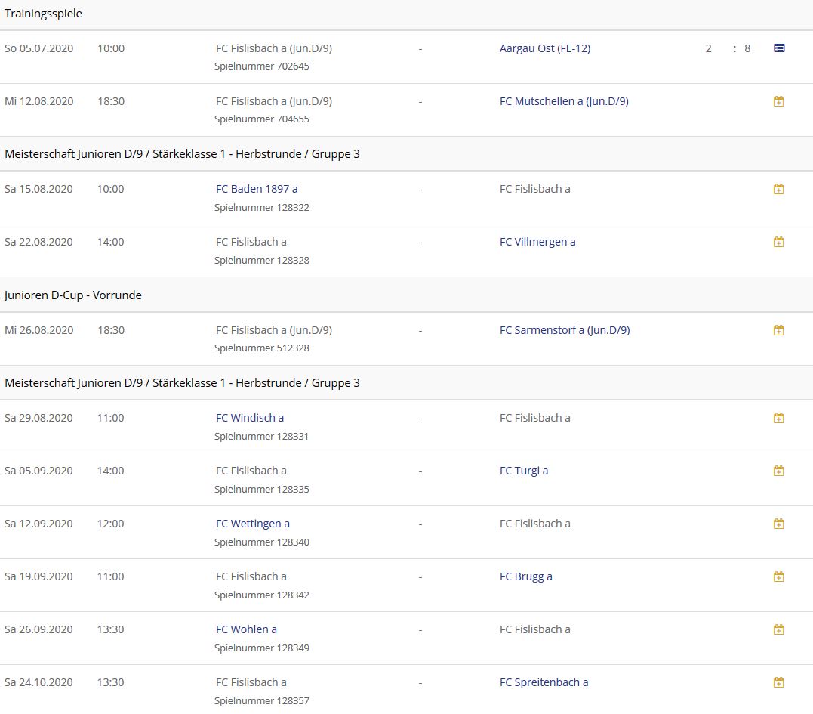Click calendar icon for FC Brugg match

click(779, 576)
